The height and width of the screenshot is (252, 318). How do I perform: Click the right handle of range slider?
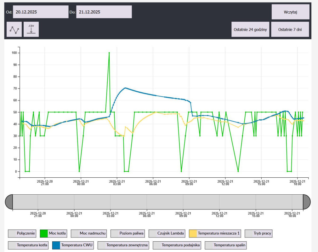click(x=306, y=202)
